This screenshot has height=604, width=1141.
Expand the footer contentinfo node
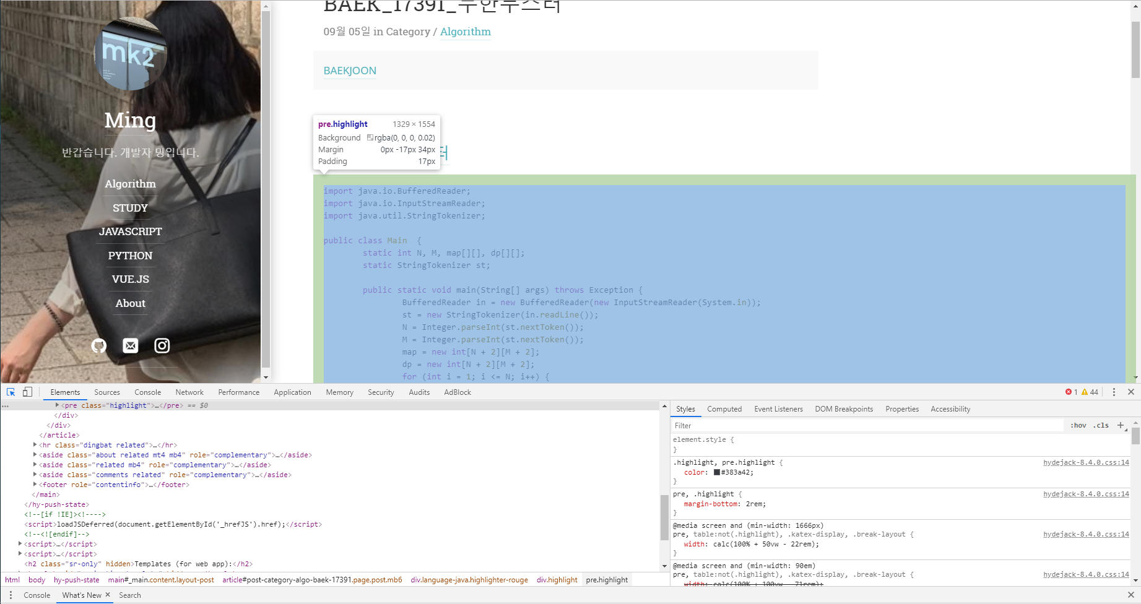pyautogui.click(x=35, y=485)
